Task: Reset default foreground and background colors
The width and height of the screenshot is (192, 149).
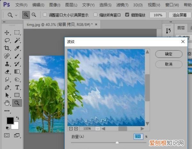Action: pos(7,128)
